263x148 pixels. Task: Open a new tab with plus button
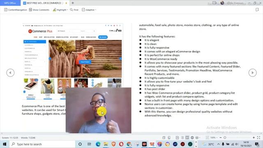[73, 3]
